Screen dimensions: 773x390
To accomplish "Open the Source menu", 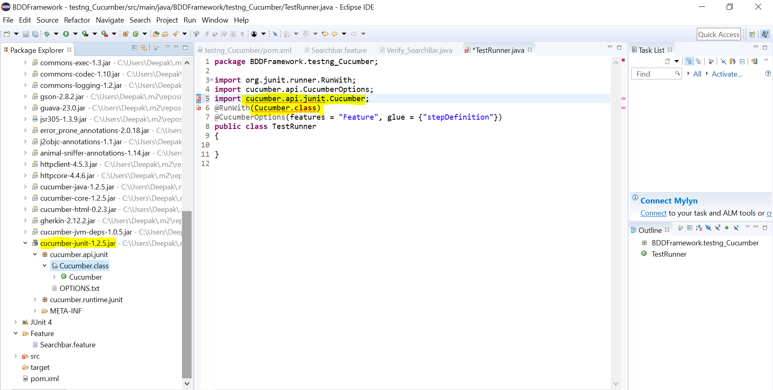I will (48, 20).
